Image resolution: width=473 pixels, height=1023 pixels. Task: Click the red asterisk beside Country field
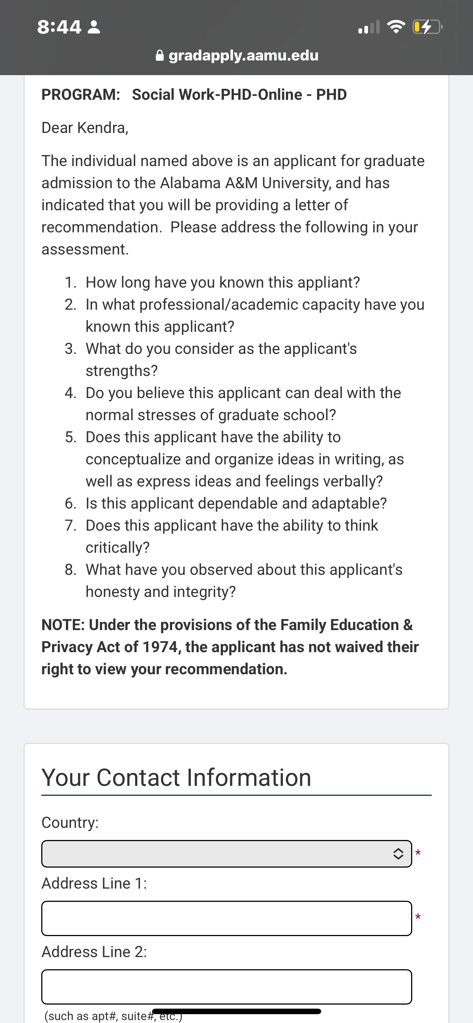[x=418, y=852]
